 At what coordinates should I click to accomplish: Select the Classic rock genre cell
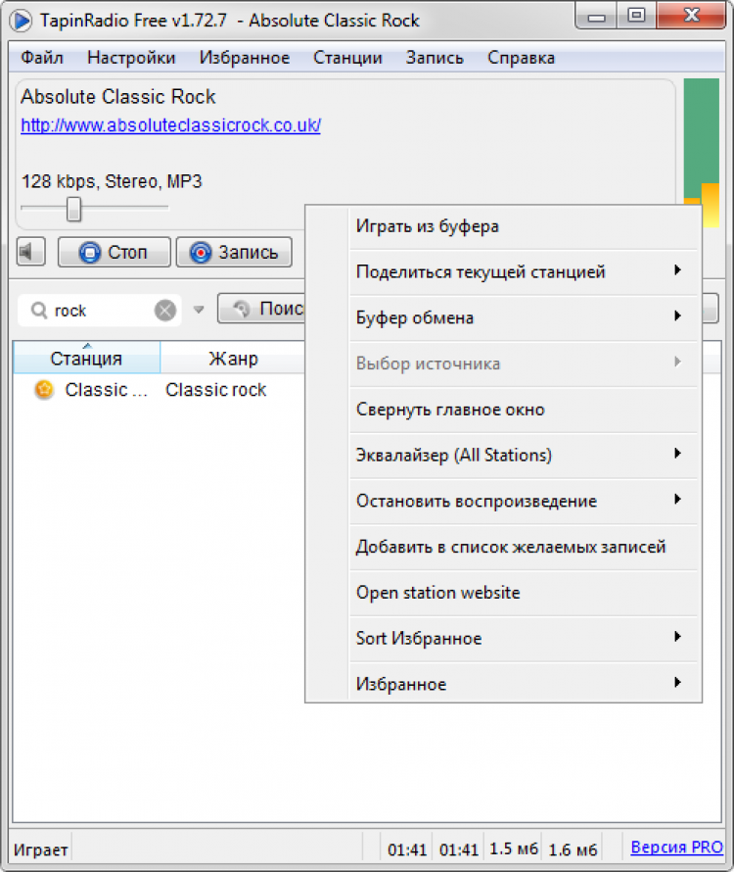pyautogui.click(x=216, y=390)
